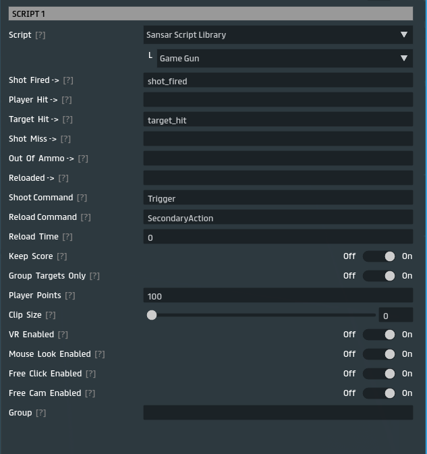Click the [?] help next to Reload Time
Screen dimensions: 427x454
coord(67,237)
